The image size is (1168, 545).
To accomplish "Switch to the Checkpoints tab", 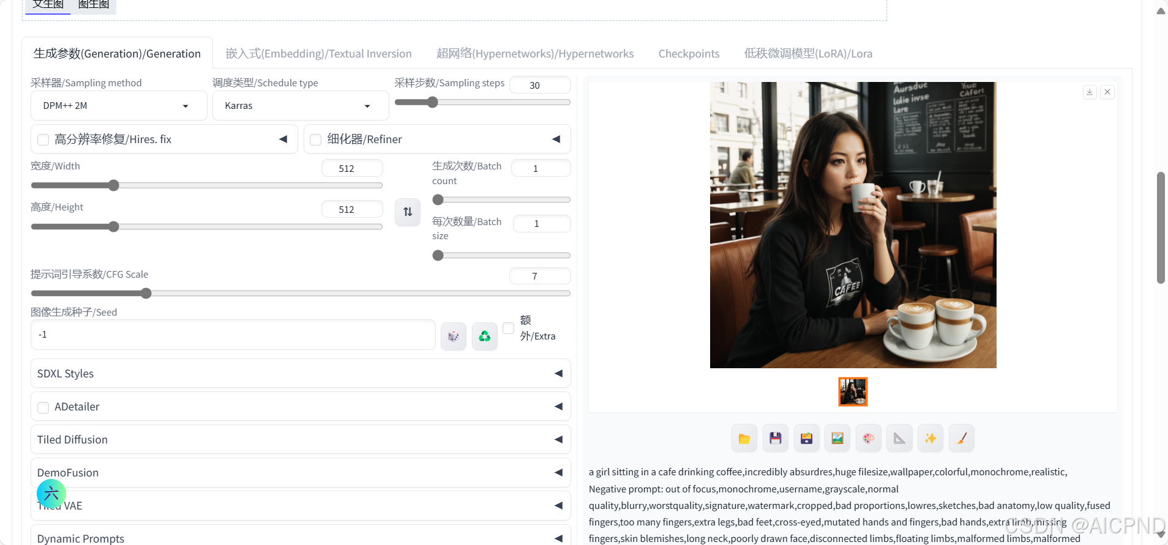I will 689,53.
